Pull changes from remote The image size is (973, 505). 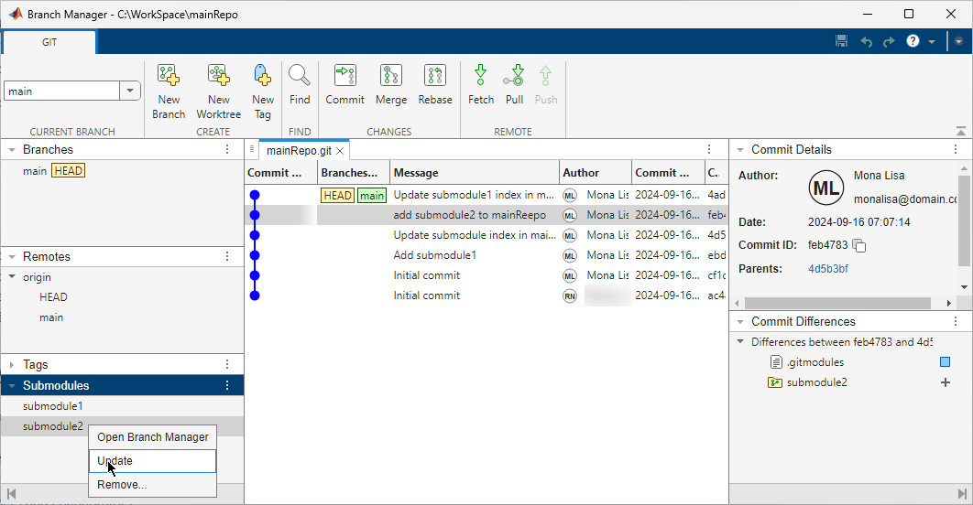point(514,77)
